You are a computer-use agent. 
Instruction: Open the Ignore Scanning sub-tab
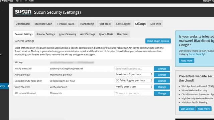pos(68,34)
